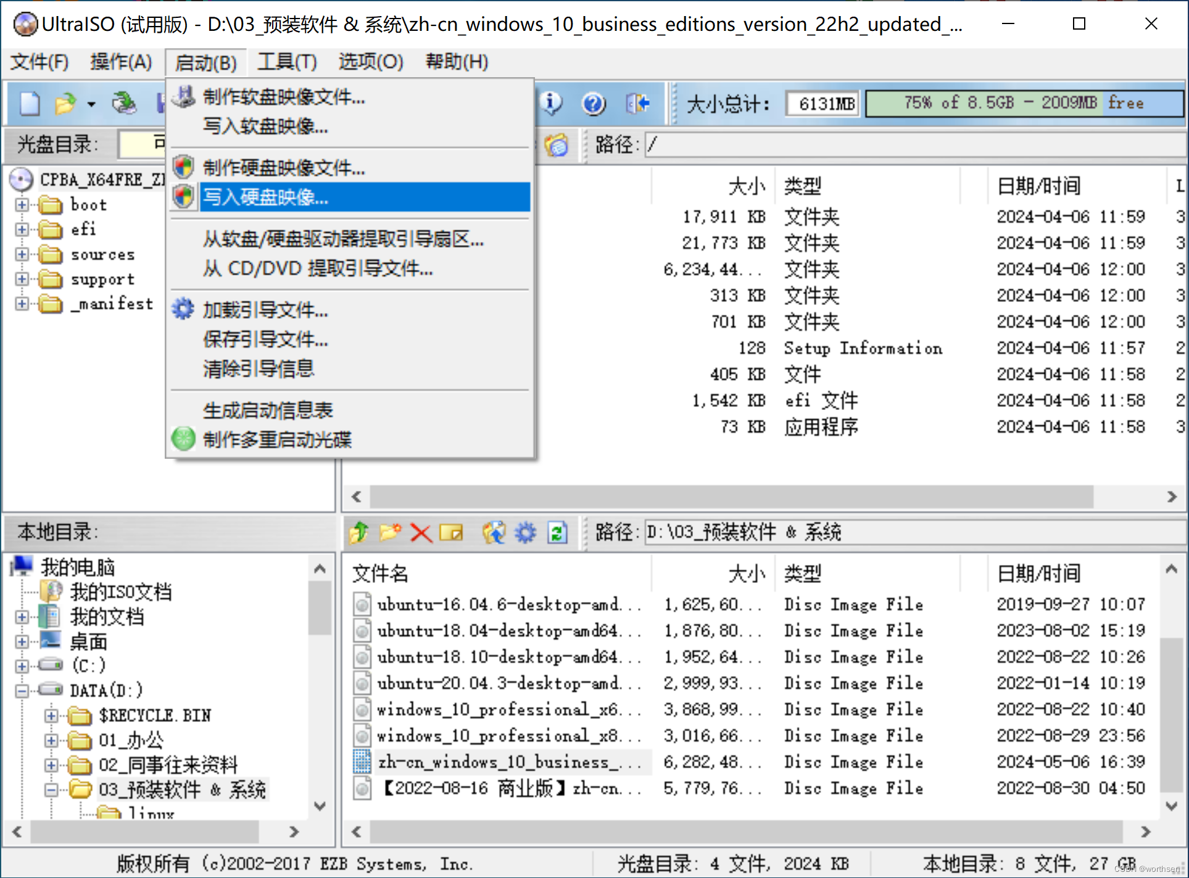The image size is (1189, 878).
Task: Click the New file toolbar icon
Action: pyautogui.click(x=29, y=103)
